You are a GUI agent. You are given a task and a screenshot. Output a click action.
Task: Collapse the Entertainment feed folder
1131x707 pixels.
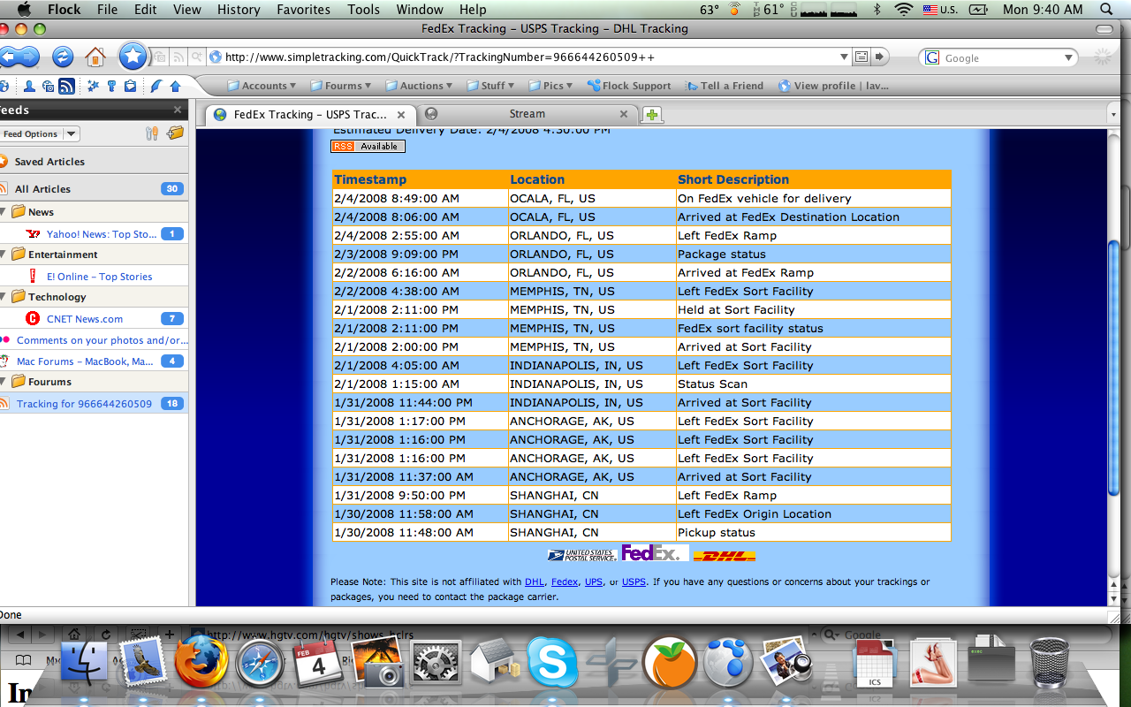point(4,255)
